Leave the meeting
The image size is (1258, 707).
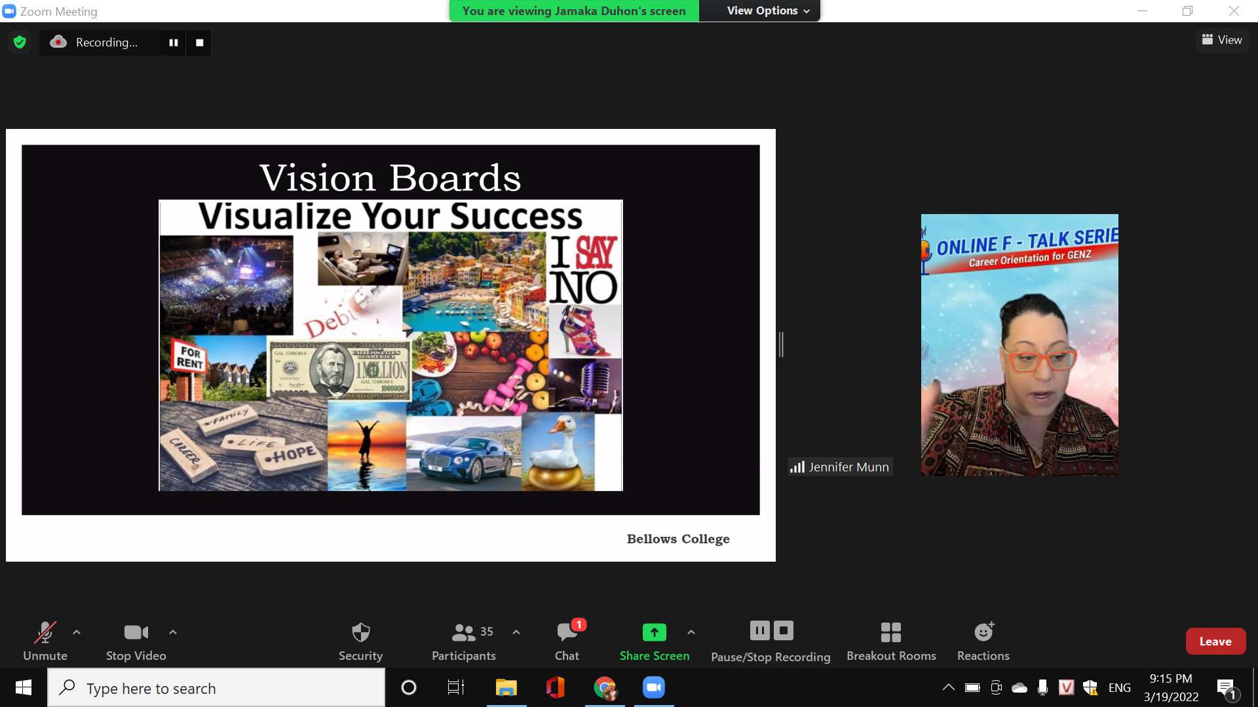point(1215,642)
